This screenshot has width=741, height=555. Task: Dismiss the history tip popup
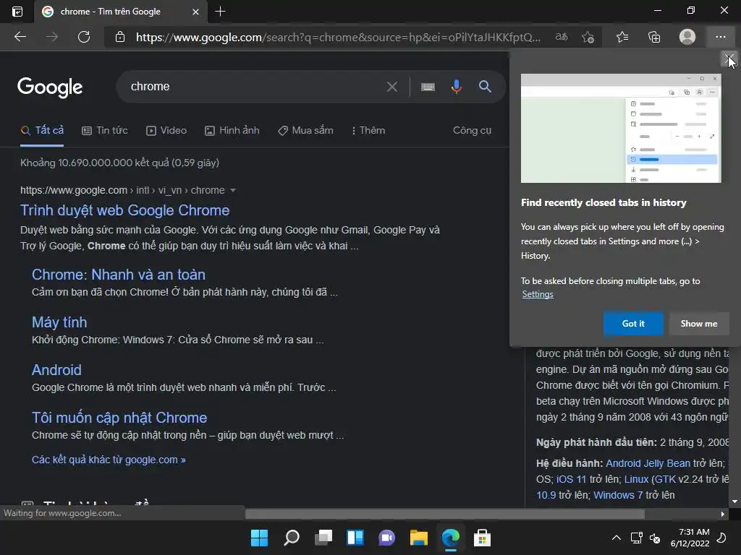[x=729, y=59]
